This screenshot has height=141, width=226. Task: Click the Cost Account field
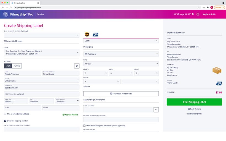click(118, 109)
